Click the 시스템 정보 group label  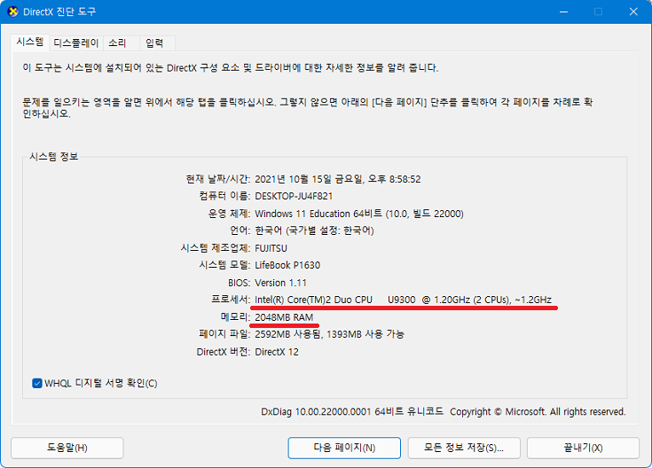(x=53, y=157)
